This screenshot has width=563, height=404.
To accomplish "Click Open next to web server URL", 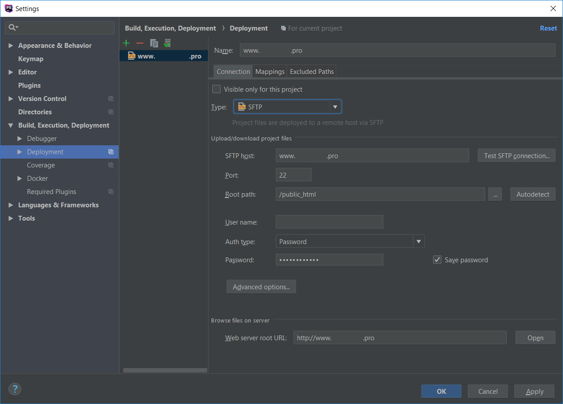I will 535,338.
